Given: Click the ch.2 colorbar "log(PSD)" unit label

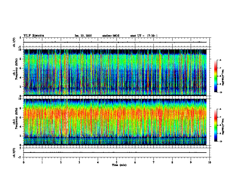Looking at the screenshot, I should [x=223, y=126].
